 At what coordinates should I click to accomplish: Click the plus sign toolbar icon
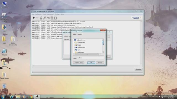click(55, 18)
